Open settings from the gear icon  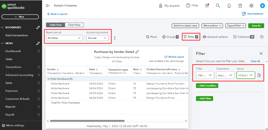[251, 6]
